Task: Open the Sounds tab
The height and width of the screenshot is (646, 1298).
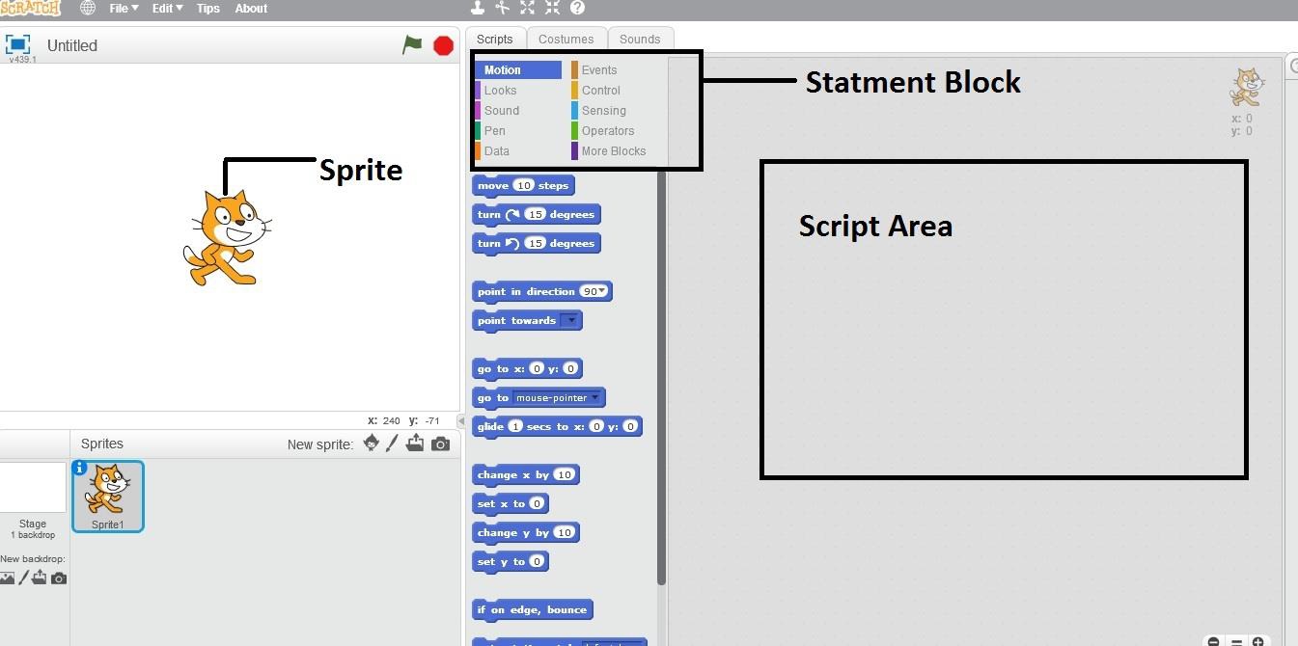Action: click(639, 39)
